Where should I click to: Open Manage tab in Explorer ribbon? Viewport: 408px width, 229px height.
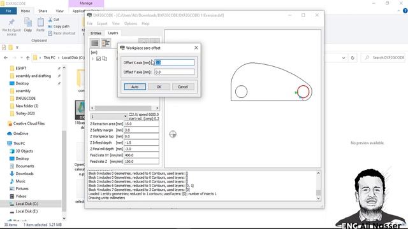(x=86, y=3)
